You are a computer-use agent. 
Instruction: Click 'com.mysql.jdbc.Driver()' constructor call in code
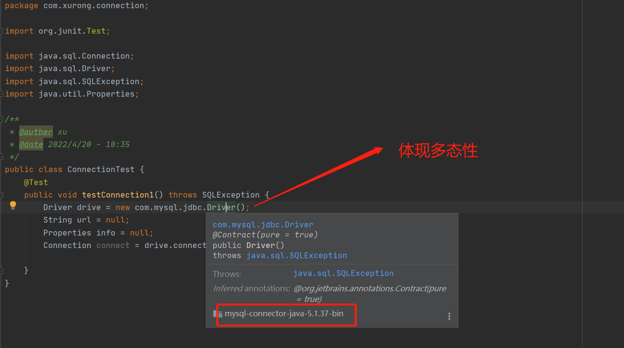click(190, 207)
